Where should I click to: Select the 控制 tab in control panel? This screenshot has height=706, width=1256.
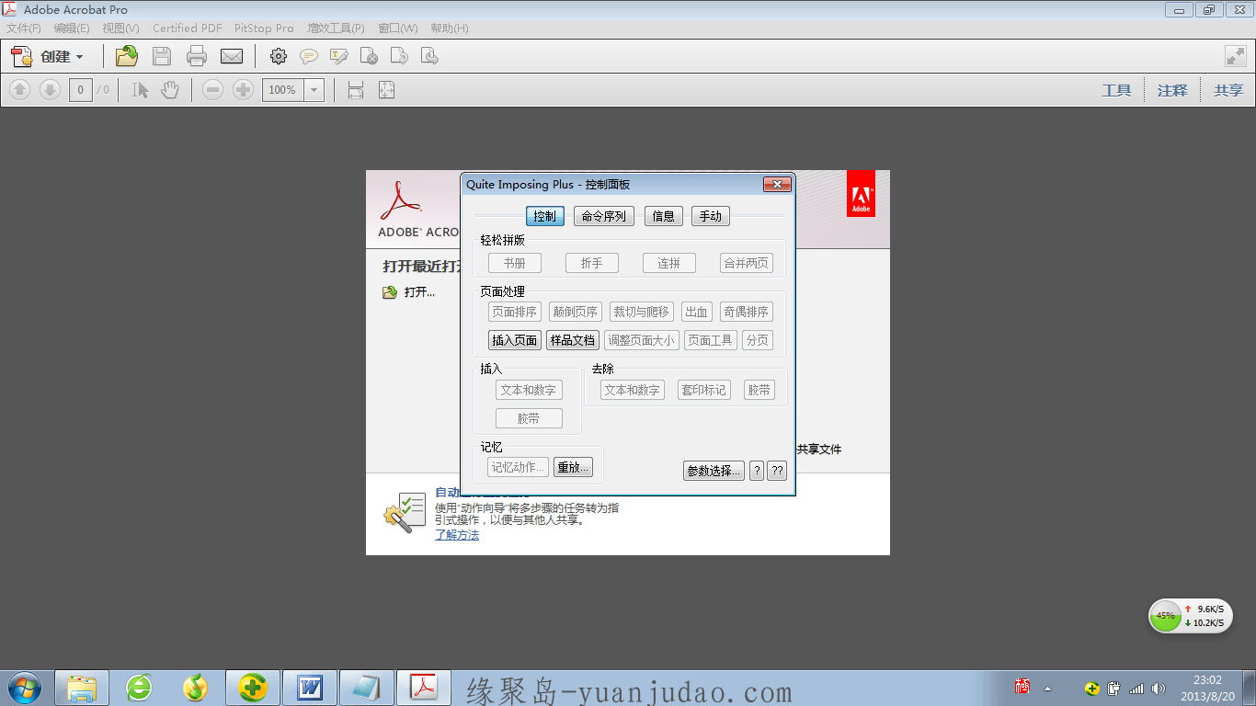coord(545,216)
